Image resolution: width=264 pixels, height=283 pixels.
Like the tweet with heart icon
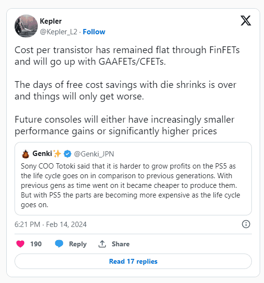(x=20, y=244)
